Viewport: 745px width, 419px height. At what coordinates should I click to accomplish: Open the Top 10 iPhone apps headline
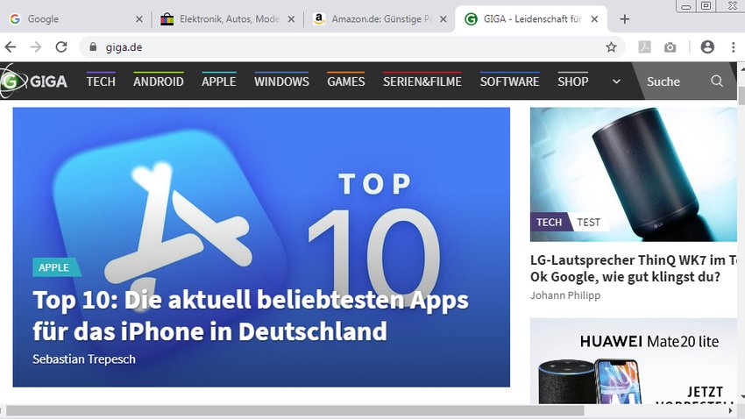(251, 316)
